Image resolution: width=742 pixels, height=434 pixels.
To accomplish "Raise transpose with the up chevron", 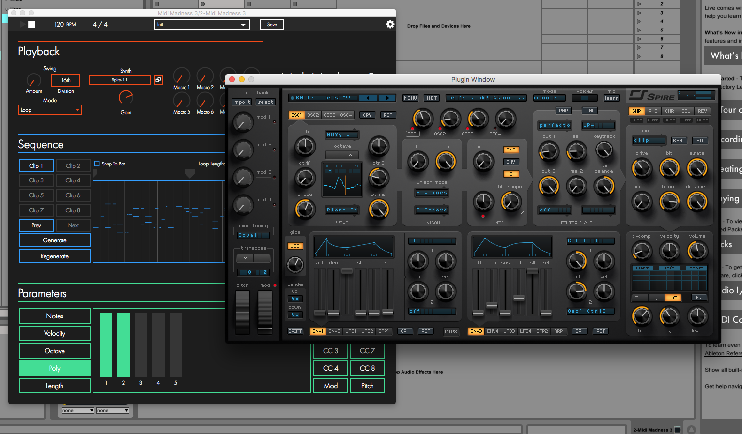I will tap(262, 258).
